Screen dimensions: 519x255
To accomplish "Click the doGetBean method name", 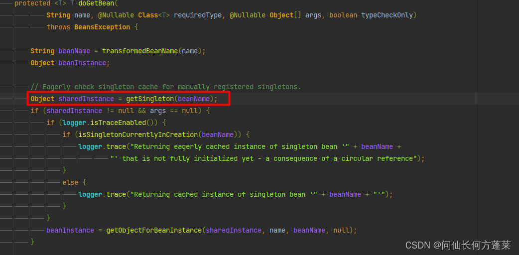I will tap(96, 3).
